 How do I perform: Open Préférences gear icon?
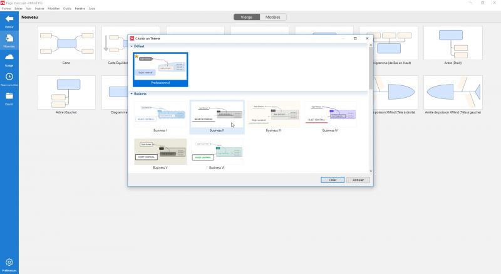[9, 263]
